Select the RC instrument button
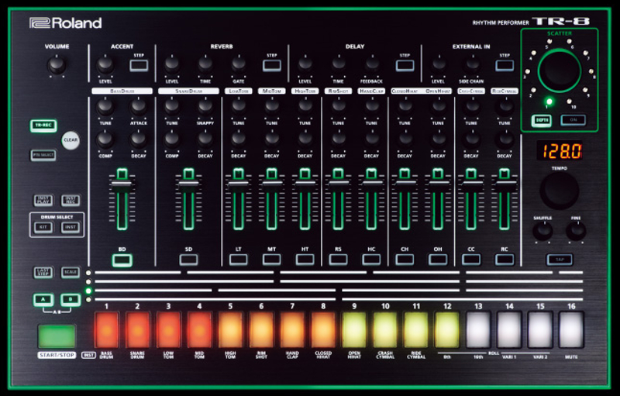This screenshot has height=396, width=620. tap(505, 260)
